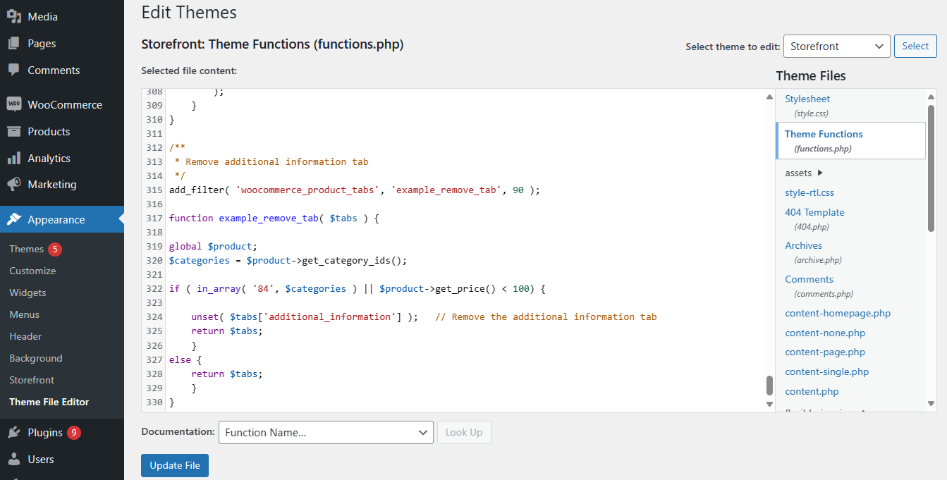
Task: Open the theme selection dropdown
Action: click(x=836, y=47)
